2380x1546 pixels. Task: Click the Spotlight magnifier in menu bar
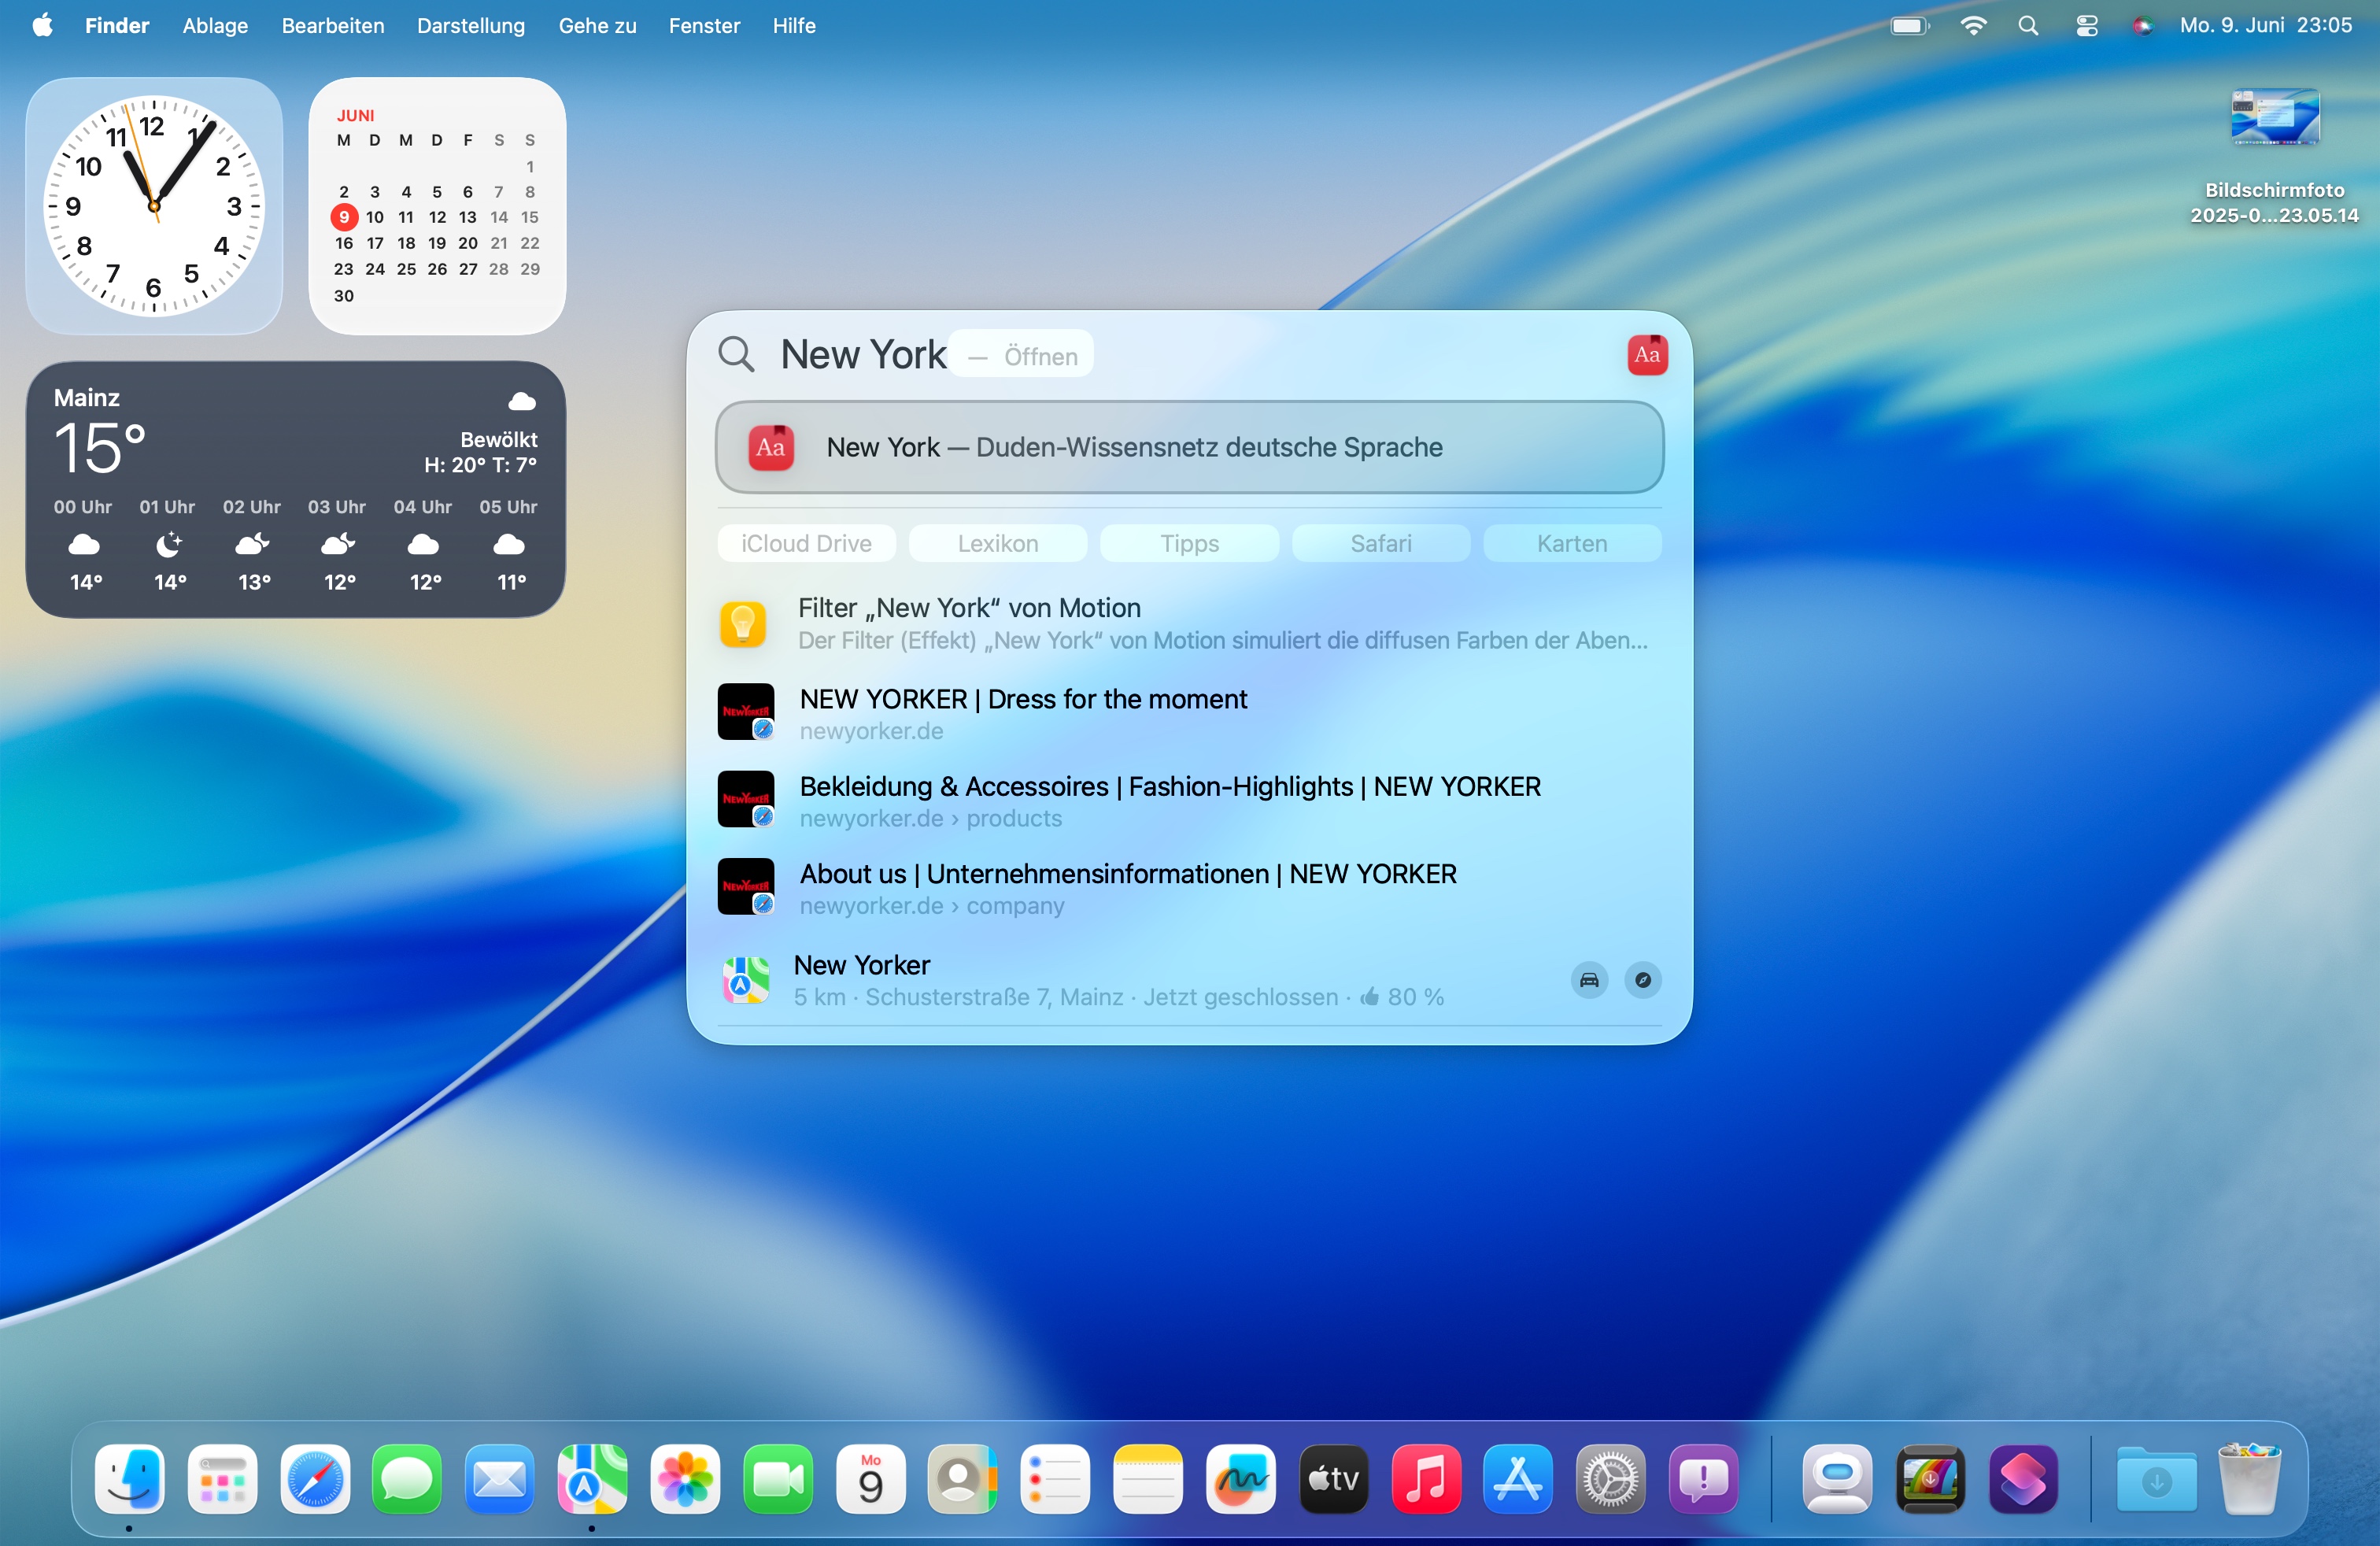click(x=2028, y=25)
